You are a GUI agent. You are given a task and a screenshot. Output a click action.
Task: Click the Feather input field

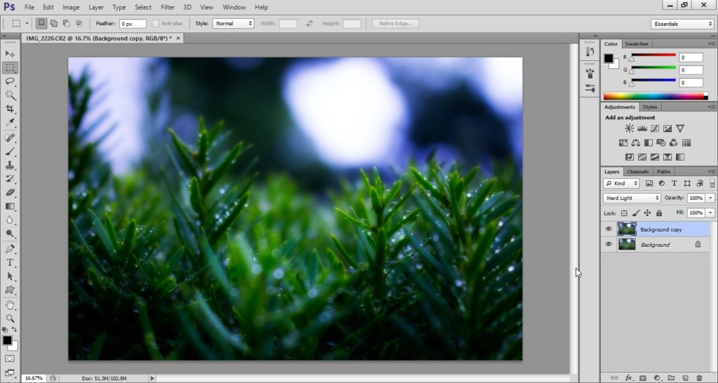point(133,23)
